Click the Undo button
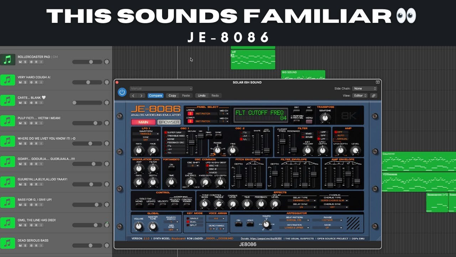 click(202, 96)
